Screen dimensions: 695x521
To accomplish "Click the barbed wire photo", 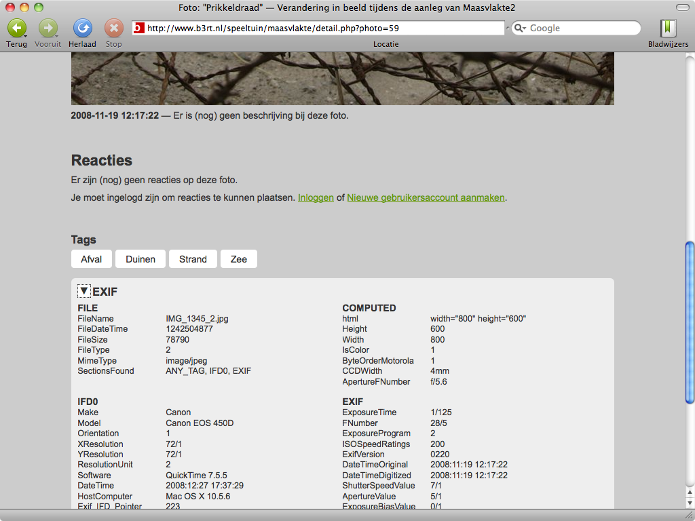I will click(343, 79).
